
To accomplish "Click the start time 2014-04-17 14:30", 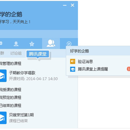I will tap(42, 79).
